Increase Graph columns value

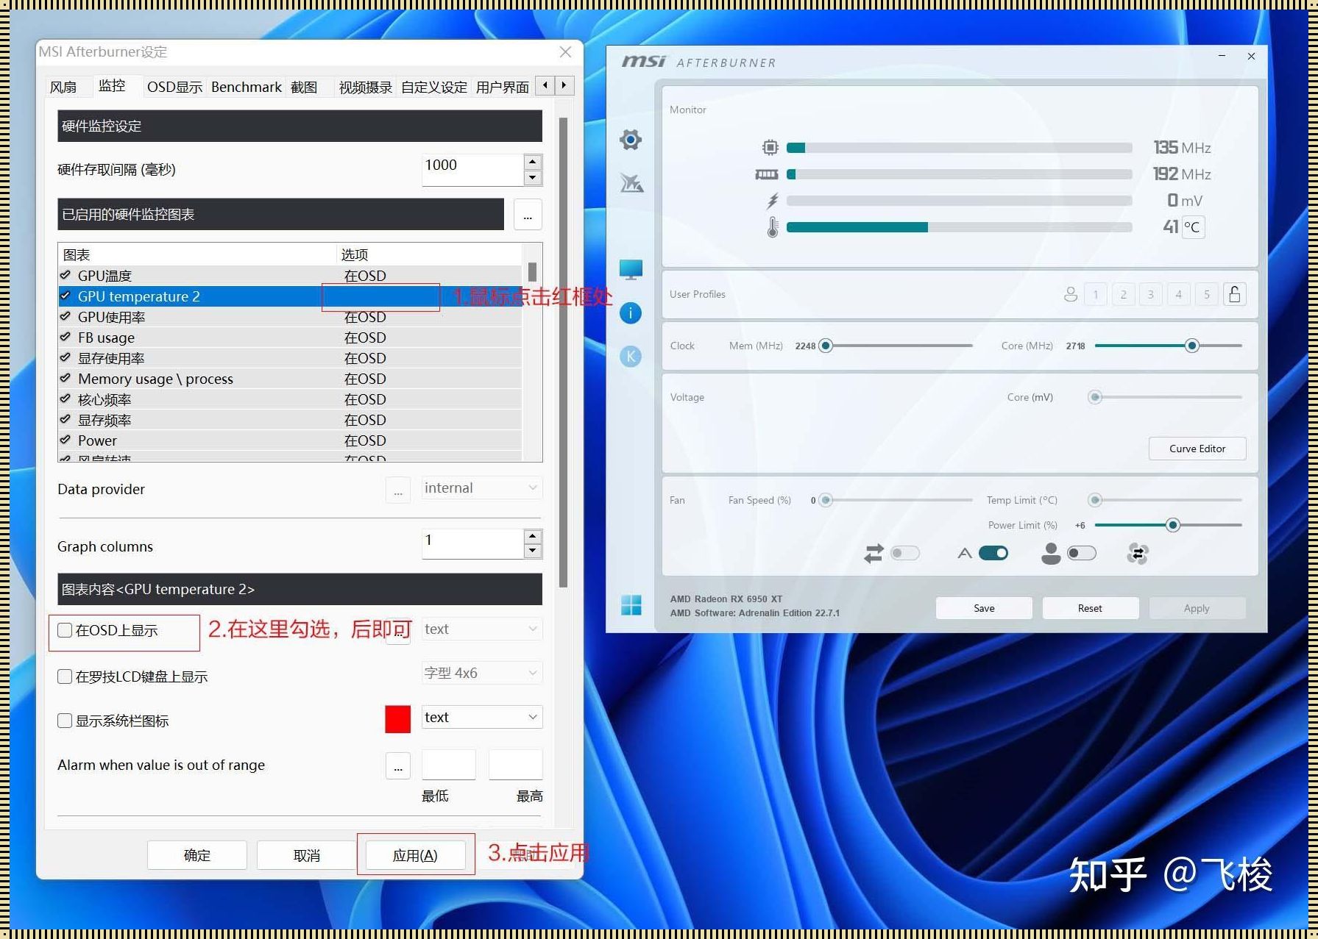(x=533, y=536)
